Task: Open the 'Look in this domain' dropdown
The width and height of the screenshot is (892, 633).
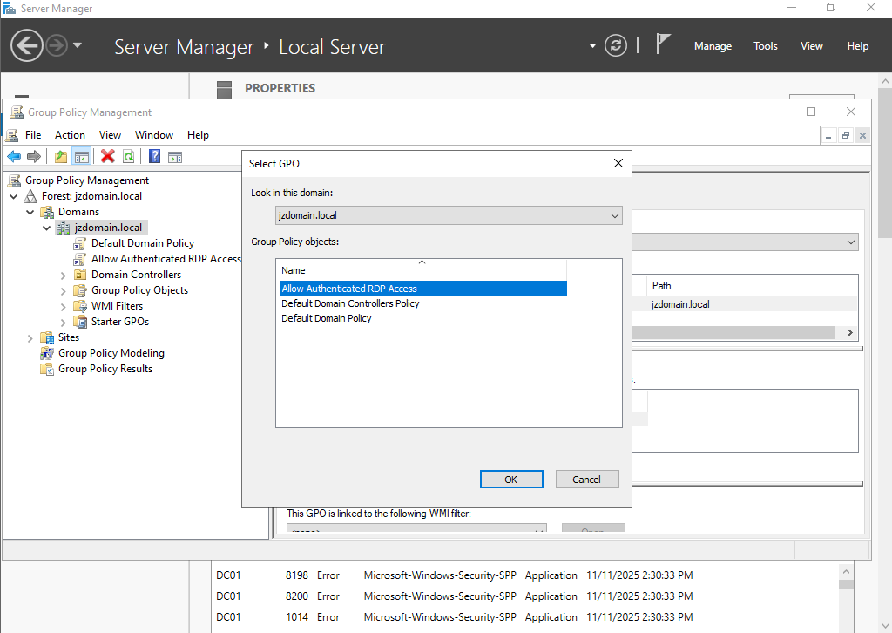Action: 615,215
